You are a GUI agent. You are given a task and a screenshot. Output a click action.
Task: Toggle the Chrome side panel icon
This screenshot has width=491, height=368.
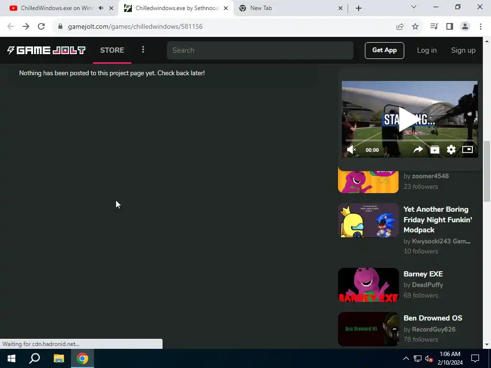click(x=450, y=27)
